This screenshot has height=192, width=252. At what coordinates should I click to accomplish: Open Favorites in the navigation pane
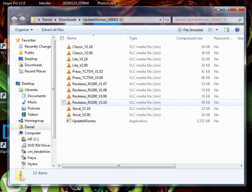coord(29,40)
